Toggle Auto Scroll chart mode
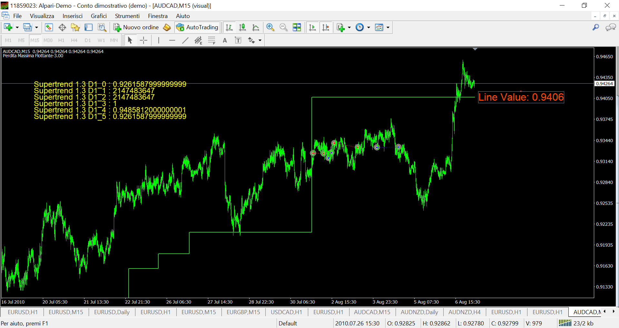This screenshot has width=619, height=328. point(312,27)
